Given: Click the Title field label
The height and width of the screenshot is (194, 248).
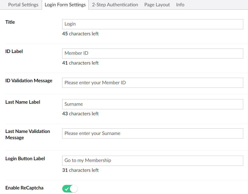Looking at the screenshot, I should click(10, 22).
